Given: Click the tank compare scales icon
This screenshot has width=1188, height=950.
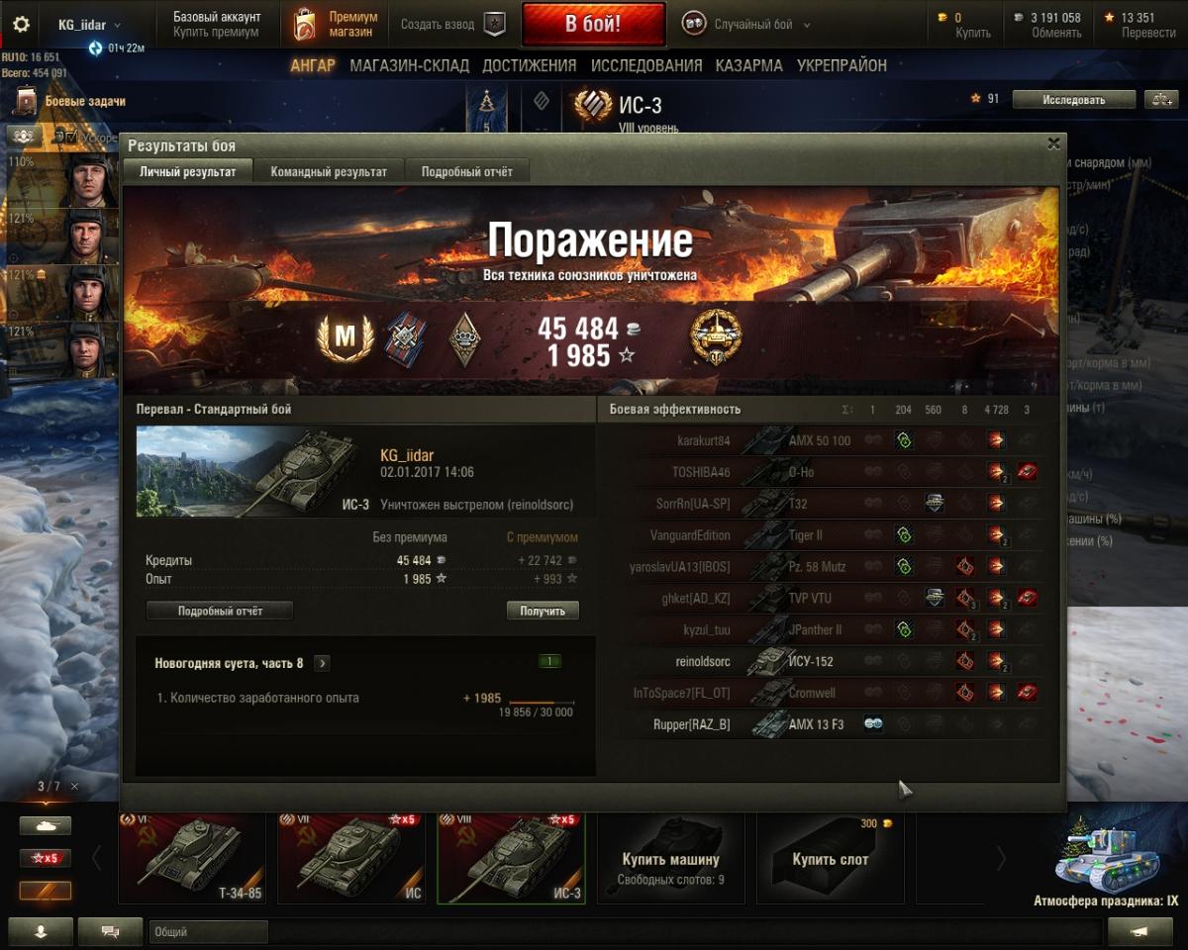Looking at the screenshot, I should click(x=1160, y=99).
